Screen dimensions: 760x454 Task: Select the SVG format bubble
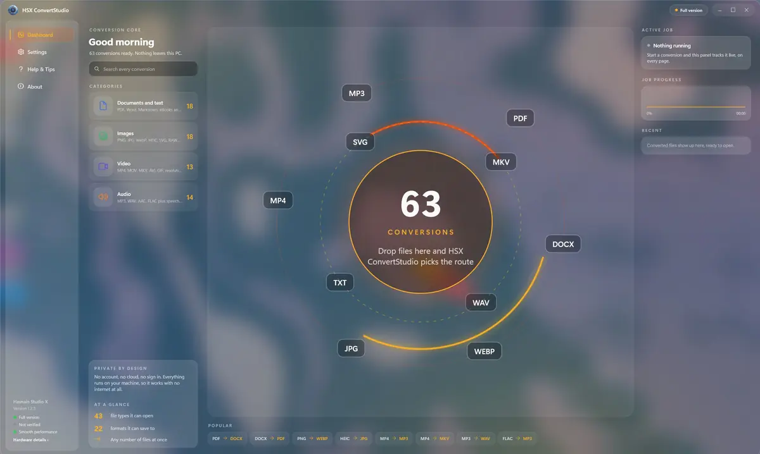coord(360,142)
